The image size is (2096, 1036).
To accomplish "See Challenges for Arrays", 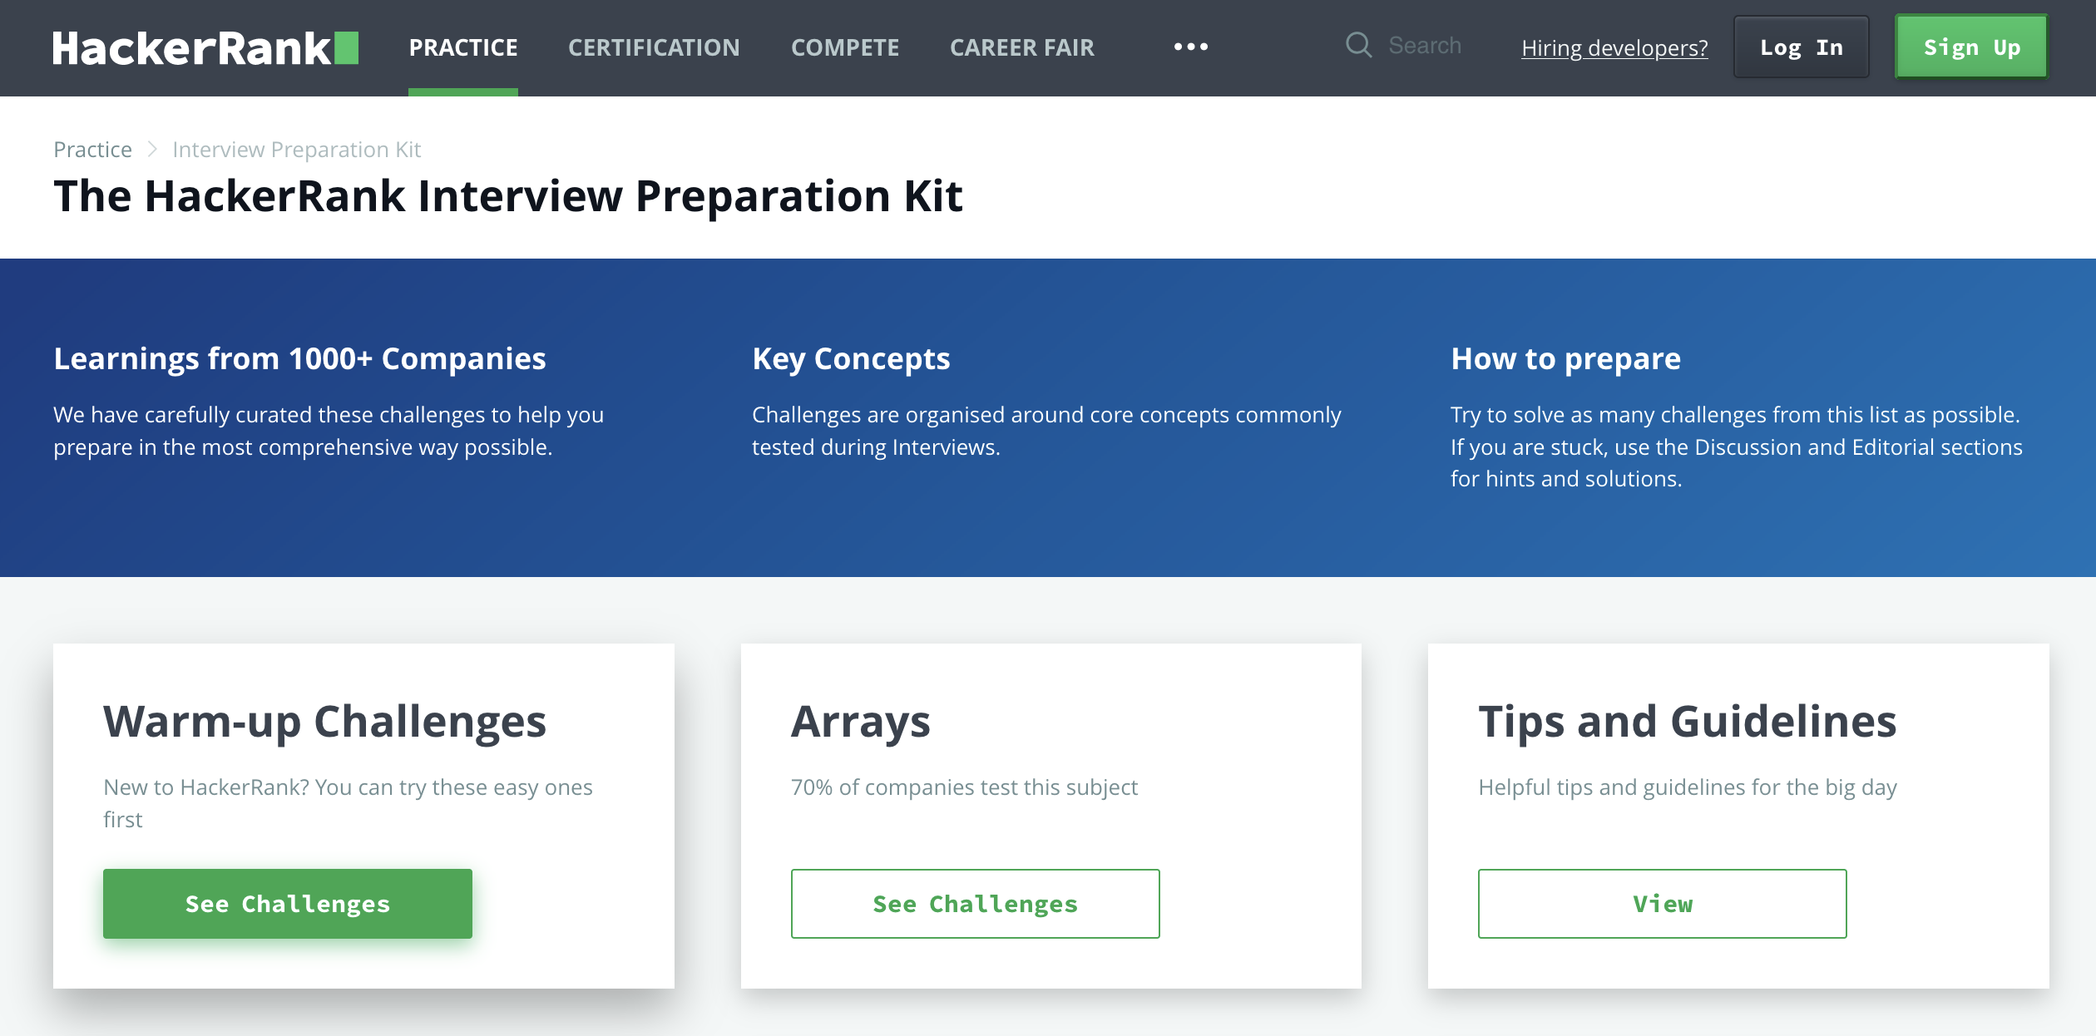I will 975,904.
